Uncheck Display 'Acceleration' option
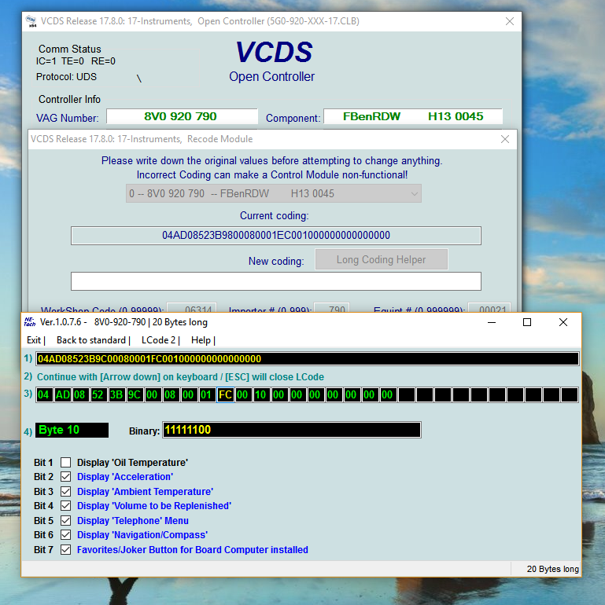 pos(66,477)
